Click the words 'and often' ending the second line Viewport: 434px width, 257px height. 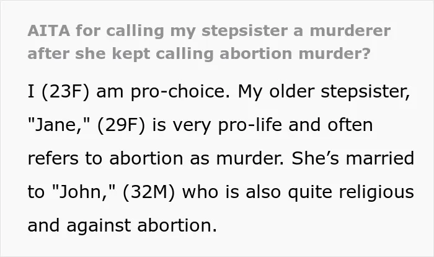[330, 125]
